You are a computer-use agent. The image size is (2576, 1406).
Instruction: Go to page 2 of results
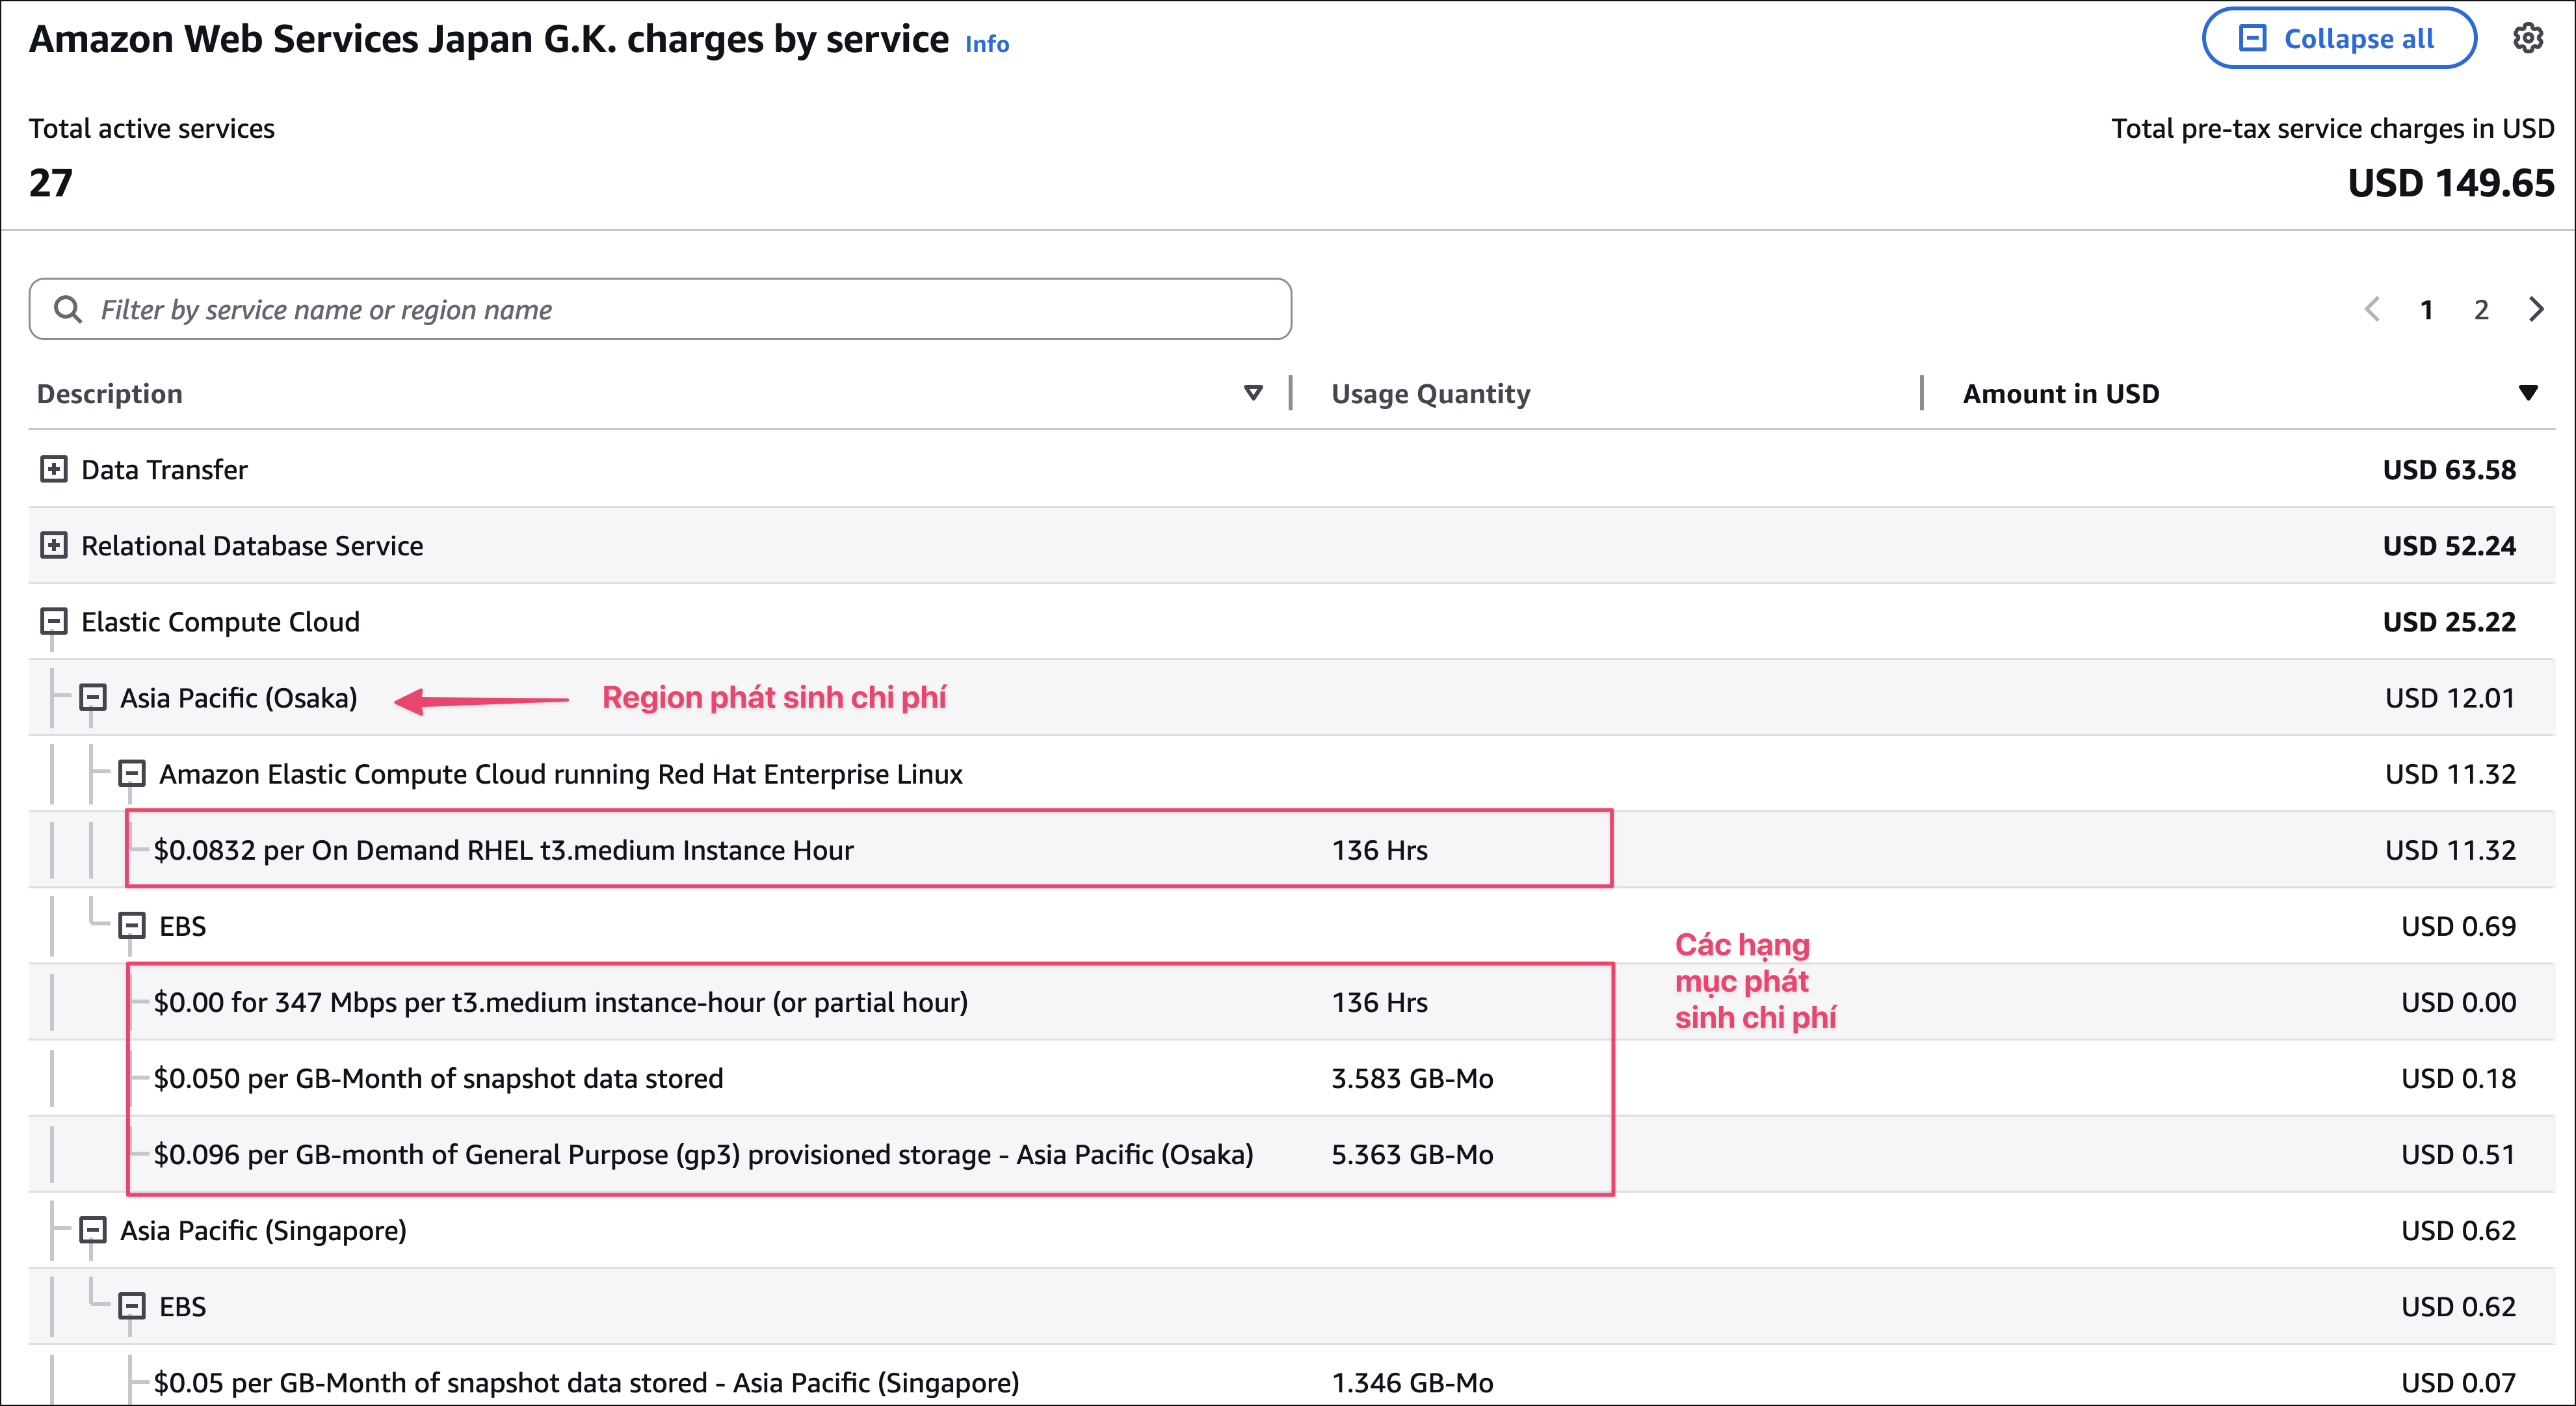(x=2481, y=310)
